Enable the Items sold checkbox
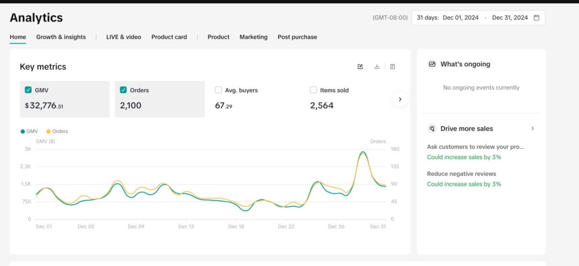This screenshot has height=266, width=579. (x=313, y=89)
